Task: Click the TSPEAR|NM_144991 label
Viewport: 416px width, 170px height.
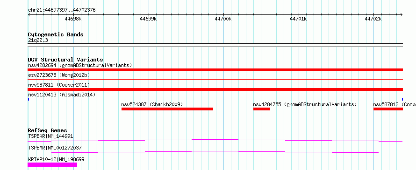Action: click(50, 136)
